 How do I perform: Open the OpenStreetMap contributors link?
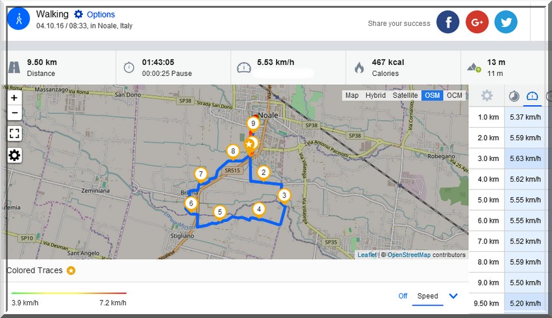[408, 255]
